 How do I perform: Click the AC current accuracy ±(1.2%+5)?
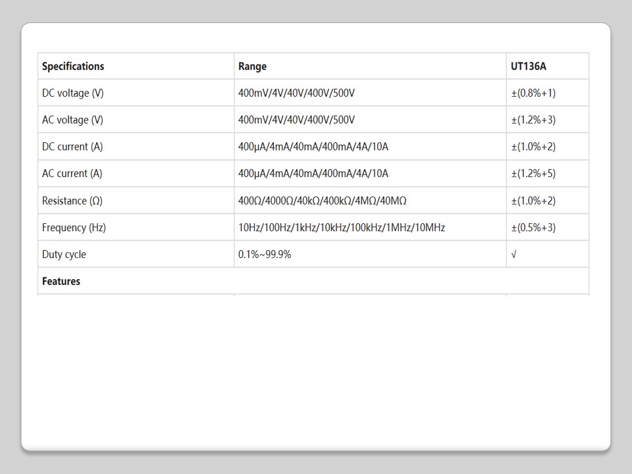click(533, 174)
